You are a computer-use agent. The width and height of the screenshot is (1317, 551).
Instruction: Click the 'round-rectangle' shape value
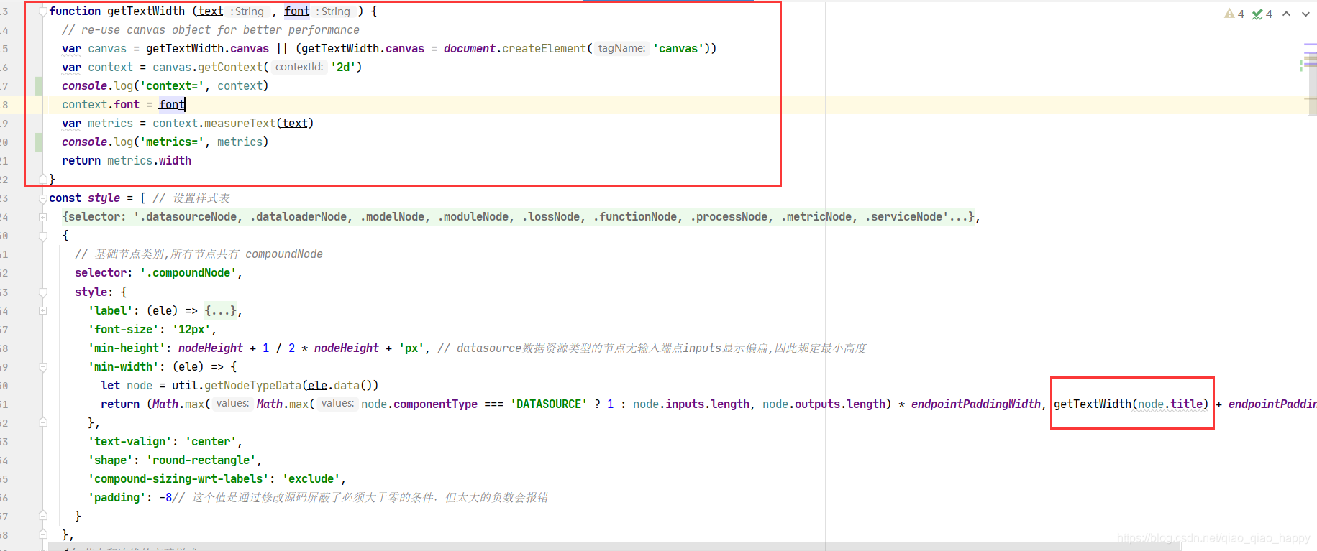[x=202, y=460]
